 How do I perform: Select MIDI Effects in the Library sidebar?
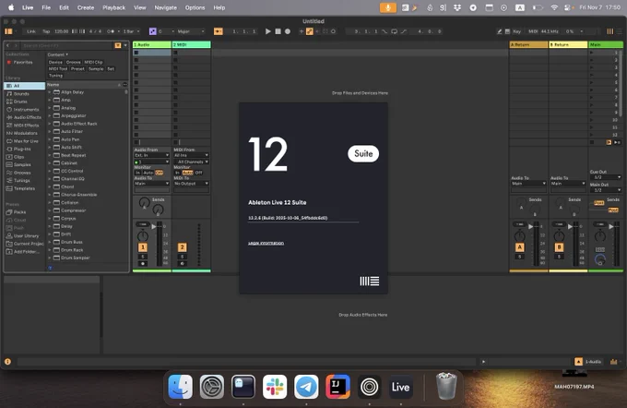(26, 126)
